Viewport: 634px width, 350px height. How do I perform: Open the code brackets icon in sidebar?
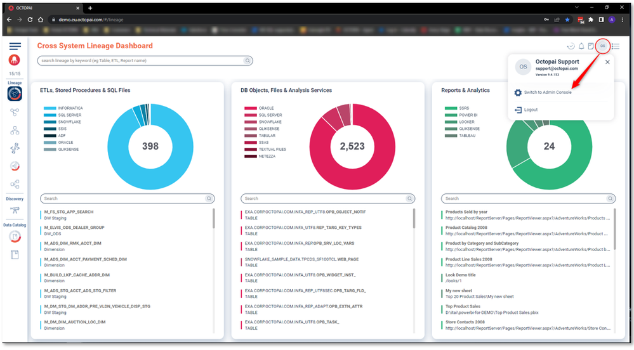coord(15,148)
